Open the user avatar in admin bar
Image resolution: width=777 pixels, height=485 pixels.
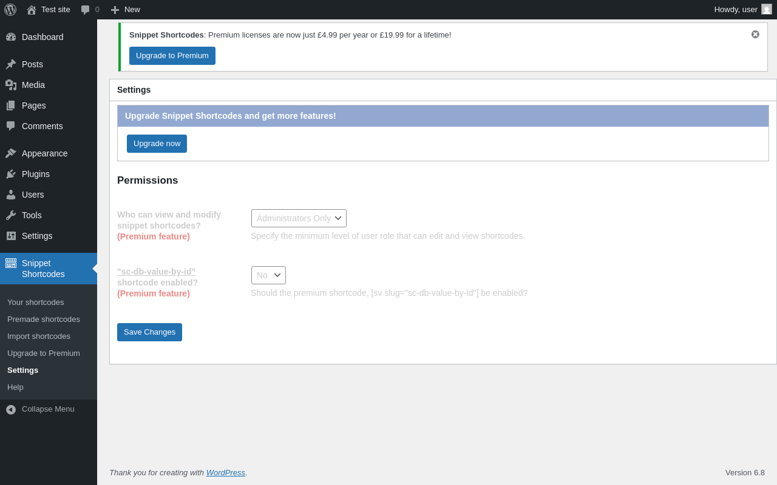tap(767, 9)
